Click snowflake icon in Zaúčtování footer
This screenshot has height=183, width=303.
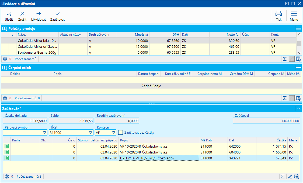coord(7,177)
